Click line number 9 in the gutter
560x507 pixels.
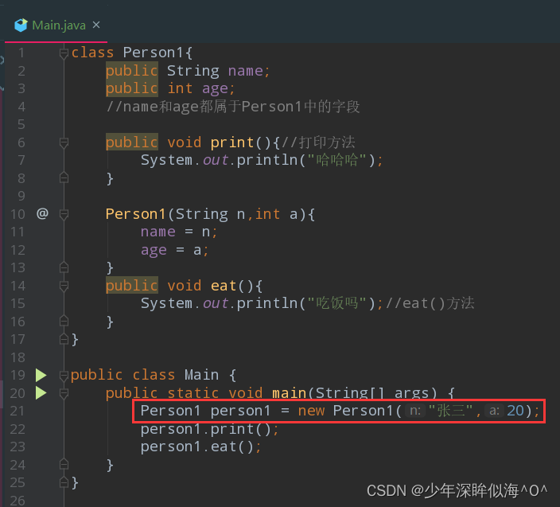[x=21, y=196]
